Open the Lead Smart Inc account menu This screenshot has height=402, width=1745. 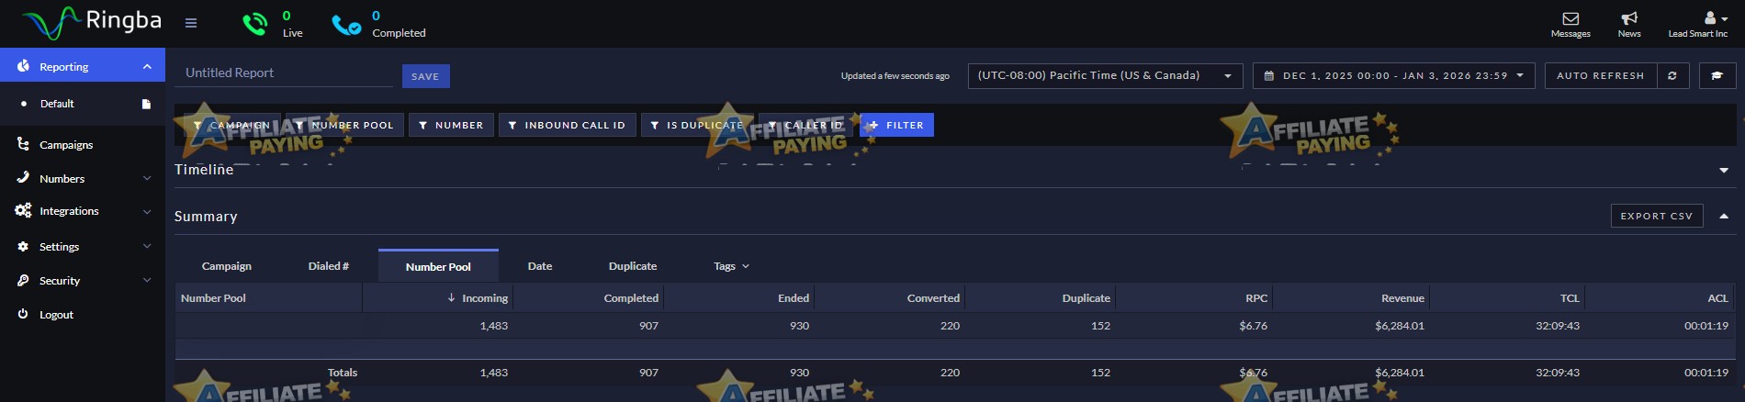1698,24
